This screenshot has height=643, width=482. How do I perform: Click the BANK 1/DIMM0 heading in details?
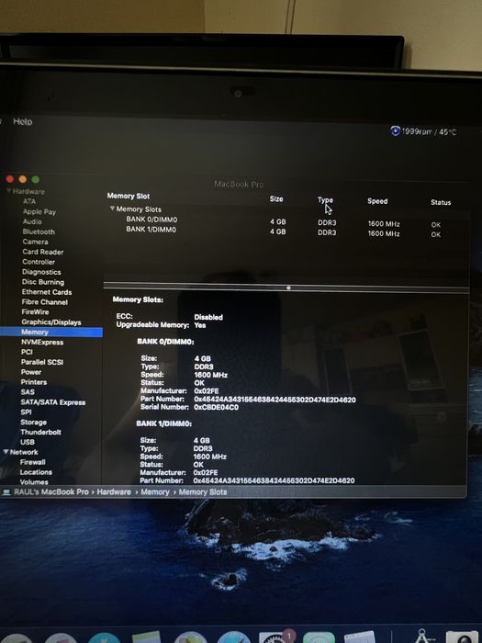(x=164, y=423)
